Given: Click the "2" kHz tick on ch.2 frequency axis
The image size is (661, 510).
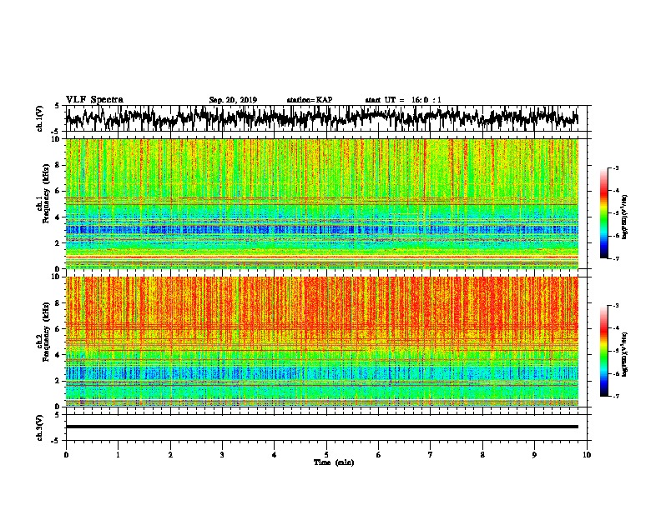Looking at the screenshot, I should click(x=58, y=381).
